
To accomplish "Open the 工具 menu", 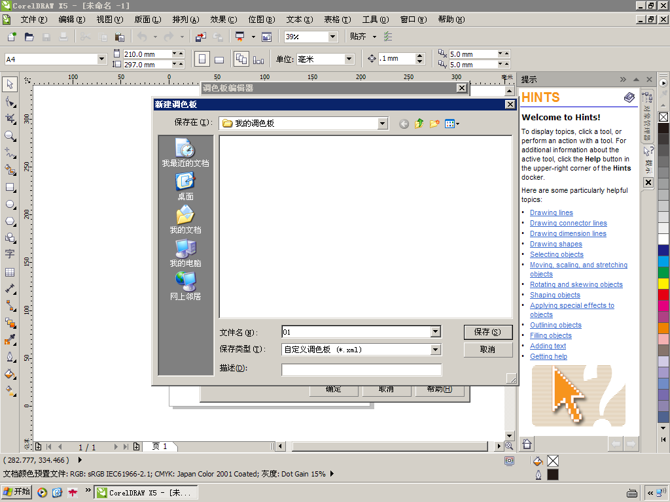I will pyautogui.click(x=376, y=20).
